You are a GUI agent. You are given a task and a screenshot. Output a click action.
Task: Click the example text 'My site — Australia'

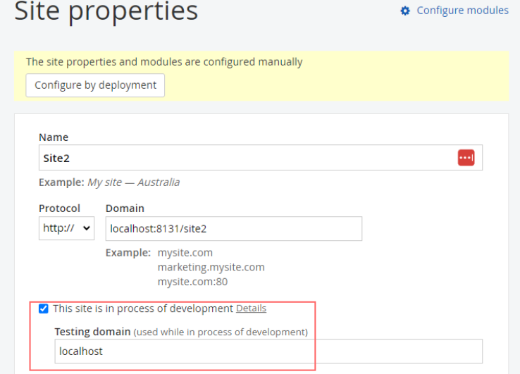tap(133, 182)
